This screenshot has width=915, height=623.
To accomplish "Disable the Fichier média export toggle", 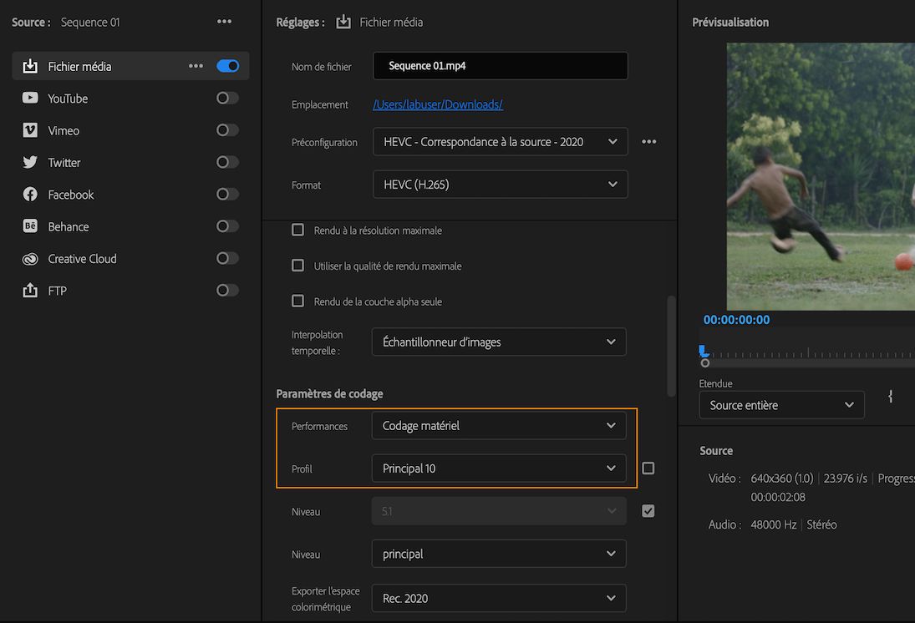I will [226, 65].
